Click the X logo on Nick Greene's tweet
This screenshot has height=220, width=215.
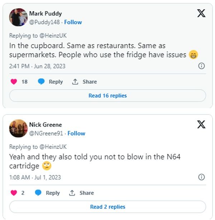pos(201,125)
